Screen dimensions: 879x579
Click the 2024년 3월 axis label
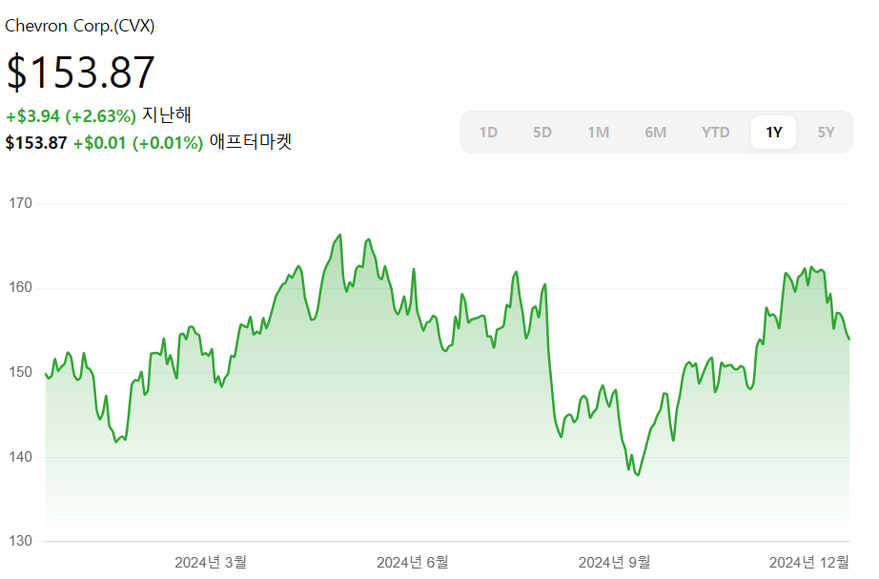pyautogui.click(x=211, y=562)
